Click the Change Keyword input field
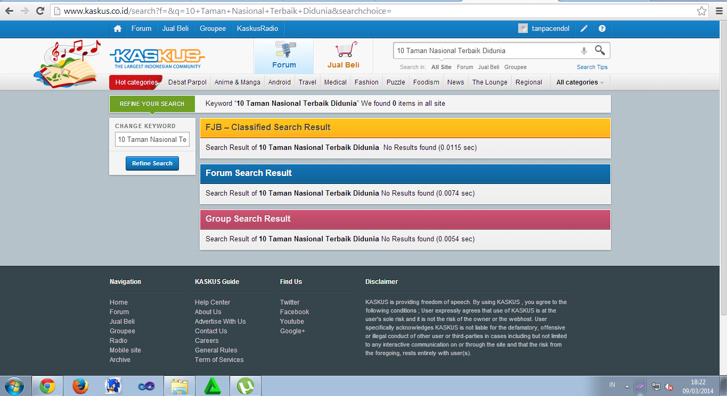The height and width of the screenshot is (396, 727). [152, 139]
